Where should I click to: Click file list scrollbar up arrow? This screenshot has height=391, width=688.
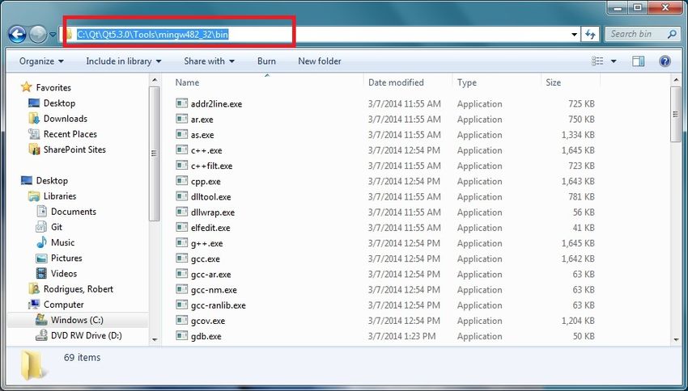pyautogui.click(x=676, y=80)
